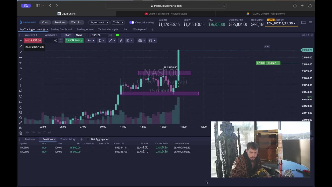Open the YouTube Studio browser tab
This screenshot has width=332, height=187.
click(x=166, y=14)
